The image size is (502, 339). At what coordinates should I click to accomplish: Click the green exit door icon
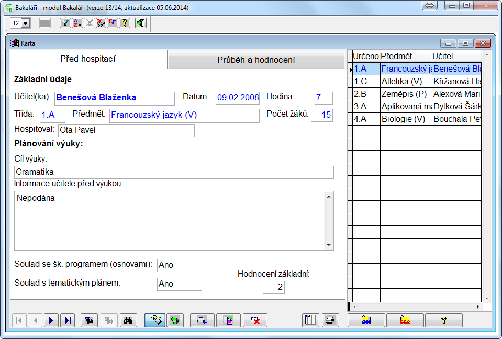(x=140, y=23)
